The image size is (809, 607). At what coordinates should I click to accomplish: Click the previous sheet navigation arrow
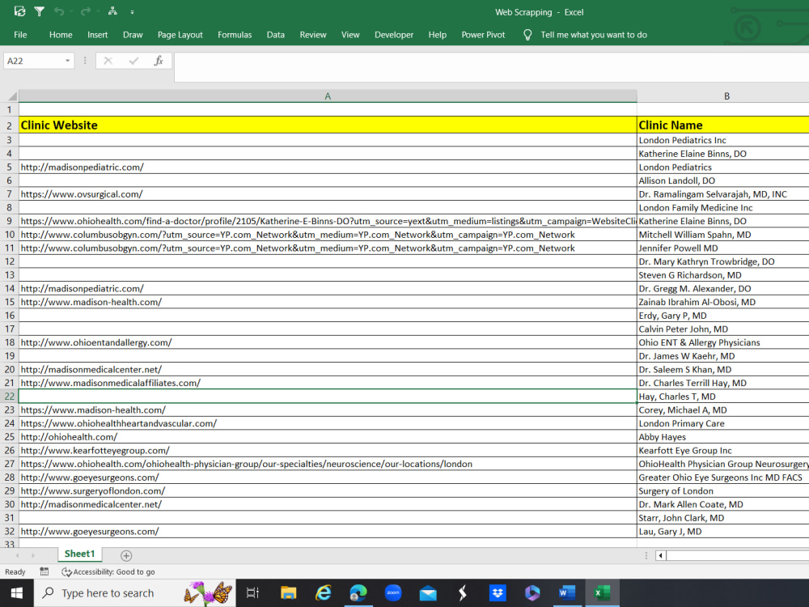17,555
